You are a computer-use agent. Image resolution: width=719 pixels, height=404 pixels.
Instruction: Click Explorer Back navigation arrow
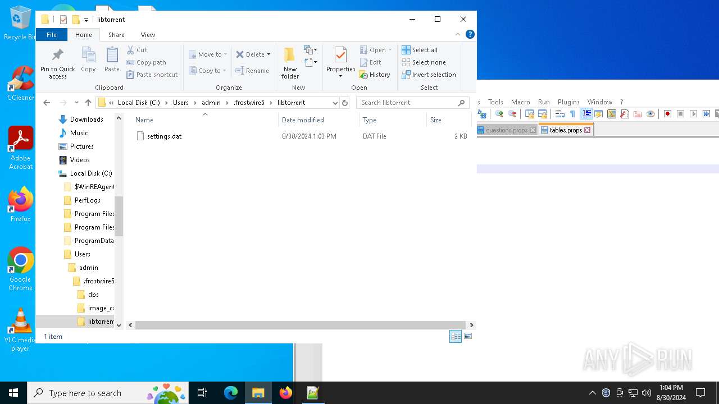(x=47, y=103)
